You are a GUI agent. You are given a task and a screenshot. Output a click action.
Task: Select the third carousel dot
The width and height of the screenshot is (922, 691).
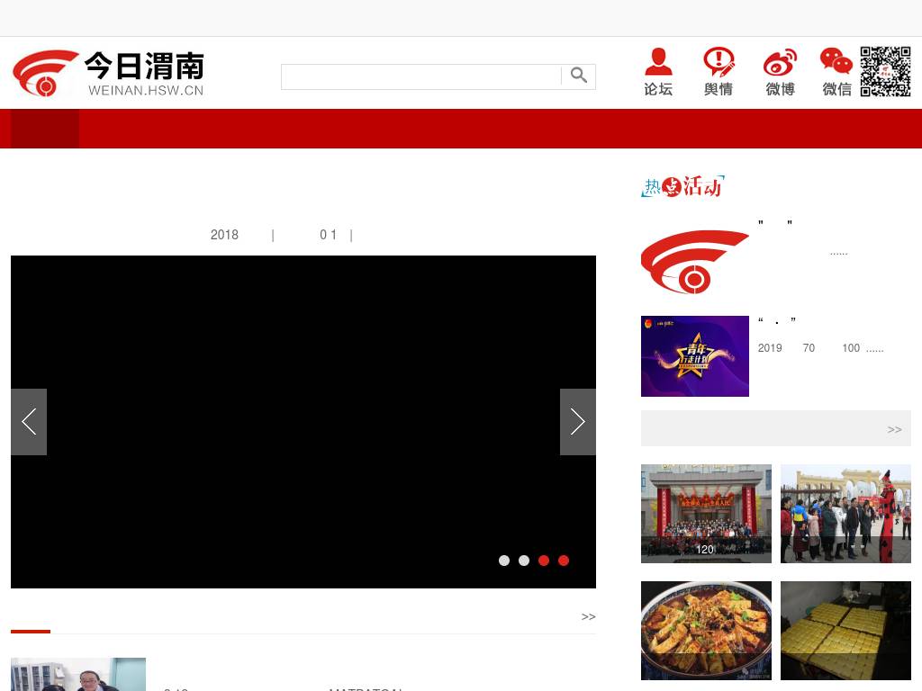[x=544, y=561]
